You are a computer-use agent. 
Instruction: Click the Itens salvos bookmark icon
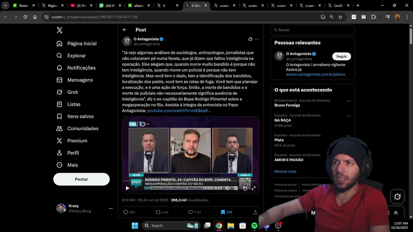(59, 116)
